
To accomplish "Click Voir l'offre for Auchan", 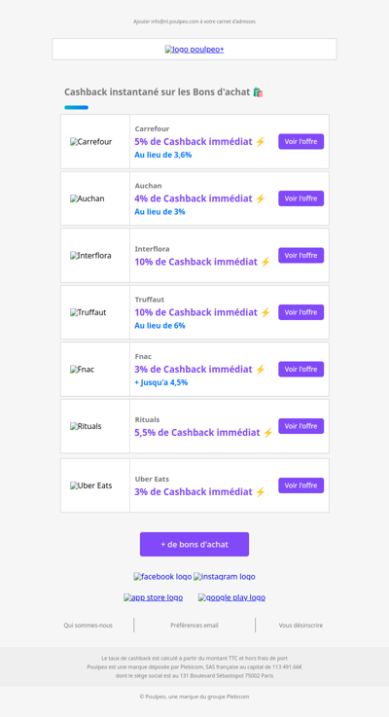I will pyautogui.click(x=301, y=198).
